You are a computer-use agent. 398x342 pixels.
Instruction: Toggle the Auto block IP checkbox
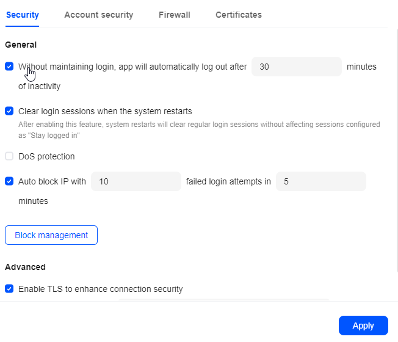(9, 181)
